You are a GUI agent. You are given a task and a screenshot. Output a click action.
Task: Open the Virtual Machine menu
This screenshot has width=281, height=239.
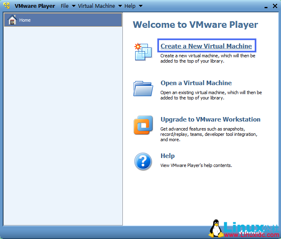tap(97, 6)
